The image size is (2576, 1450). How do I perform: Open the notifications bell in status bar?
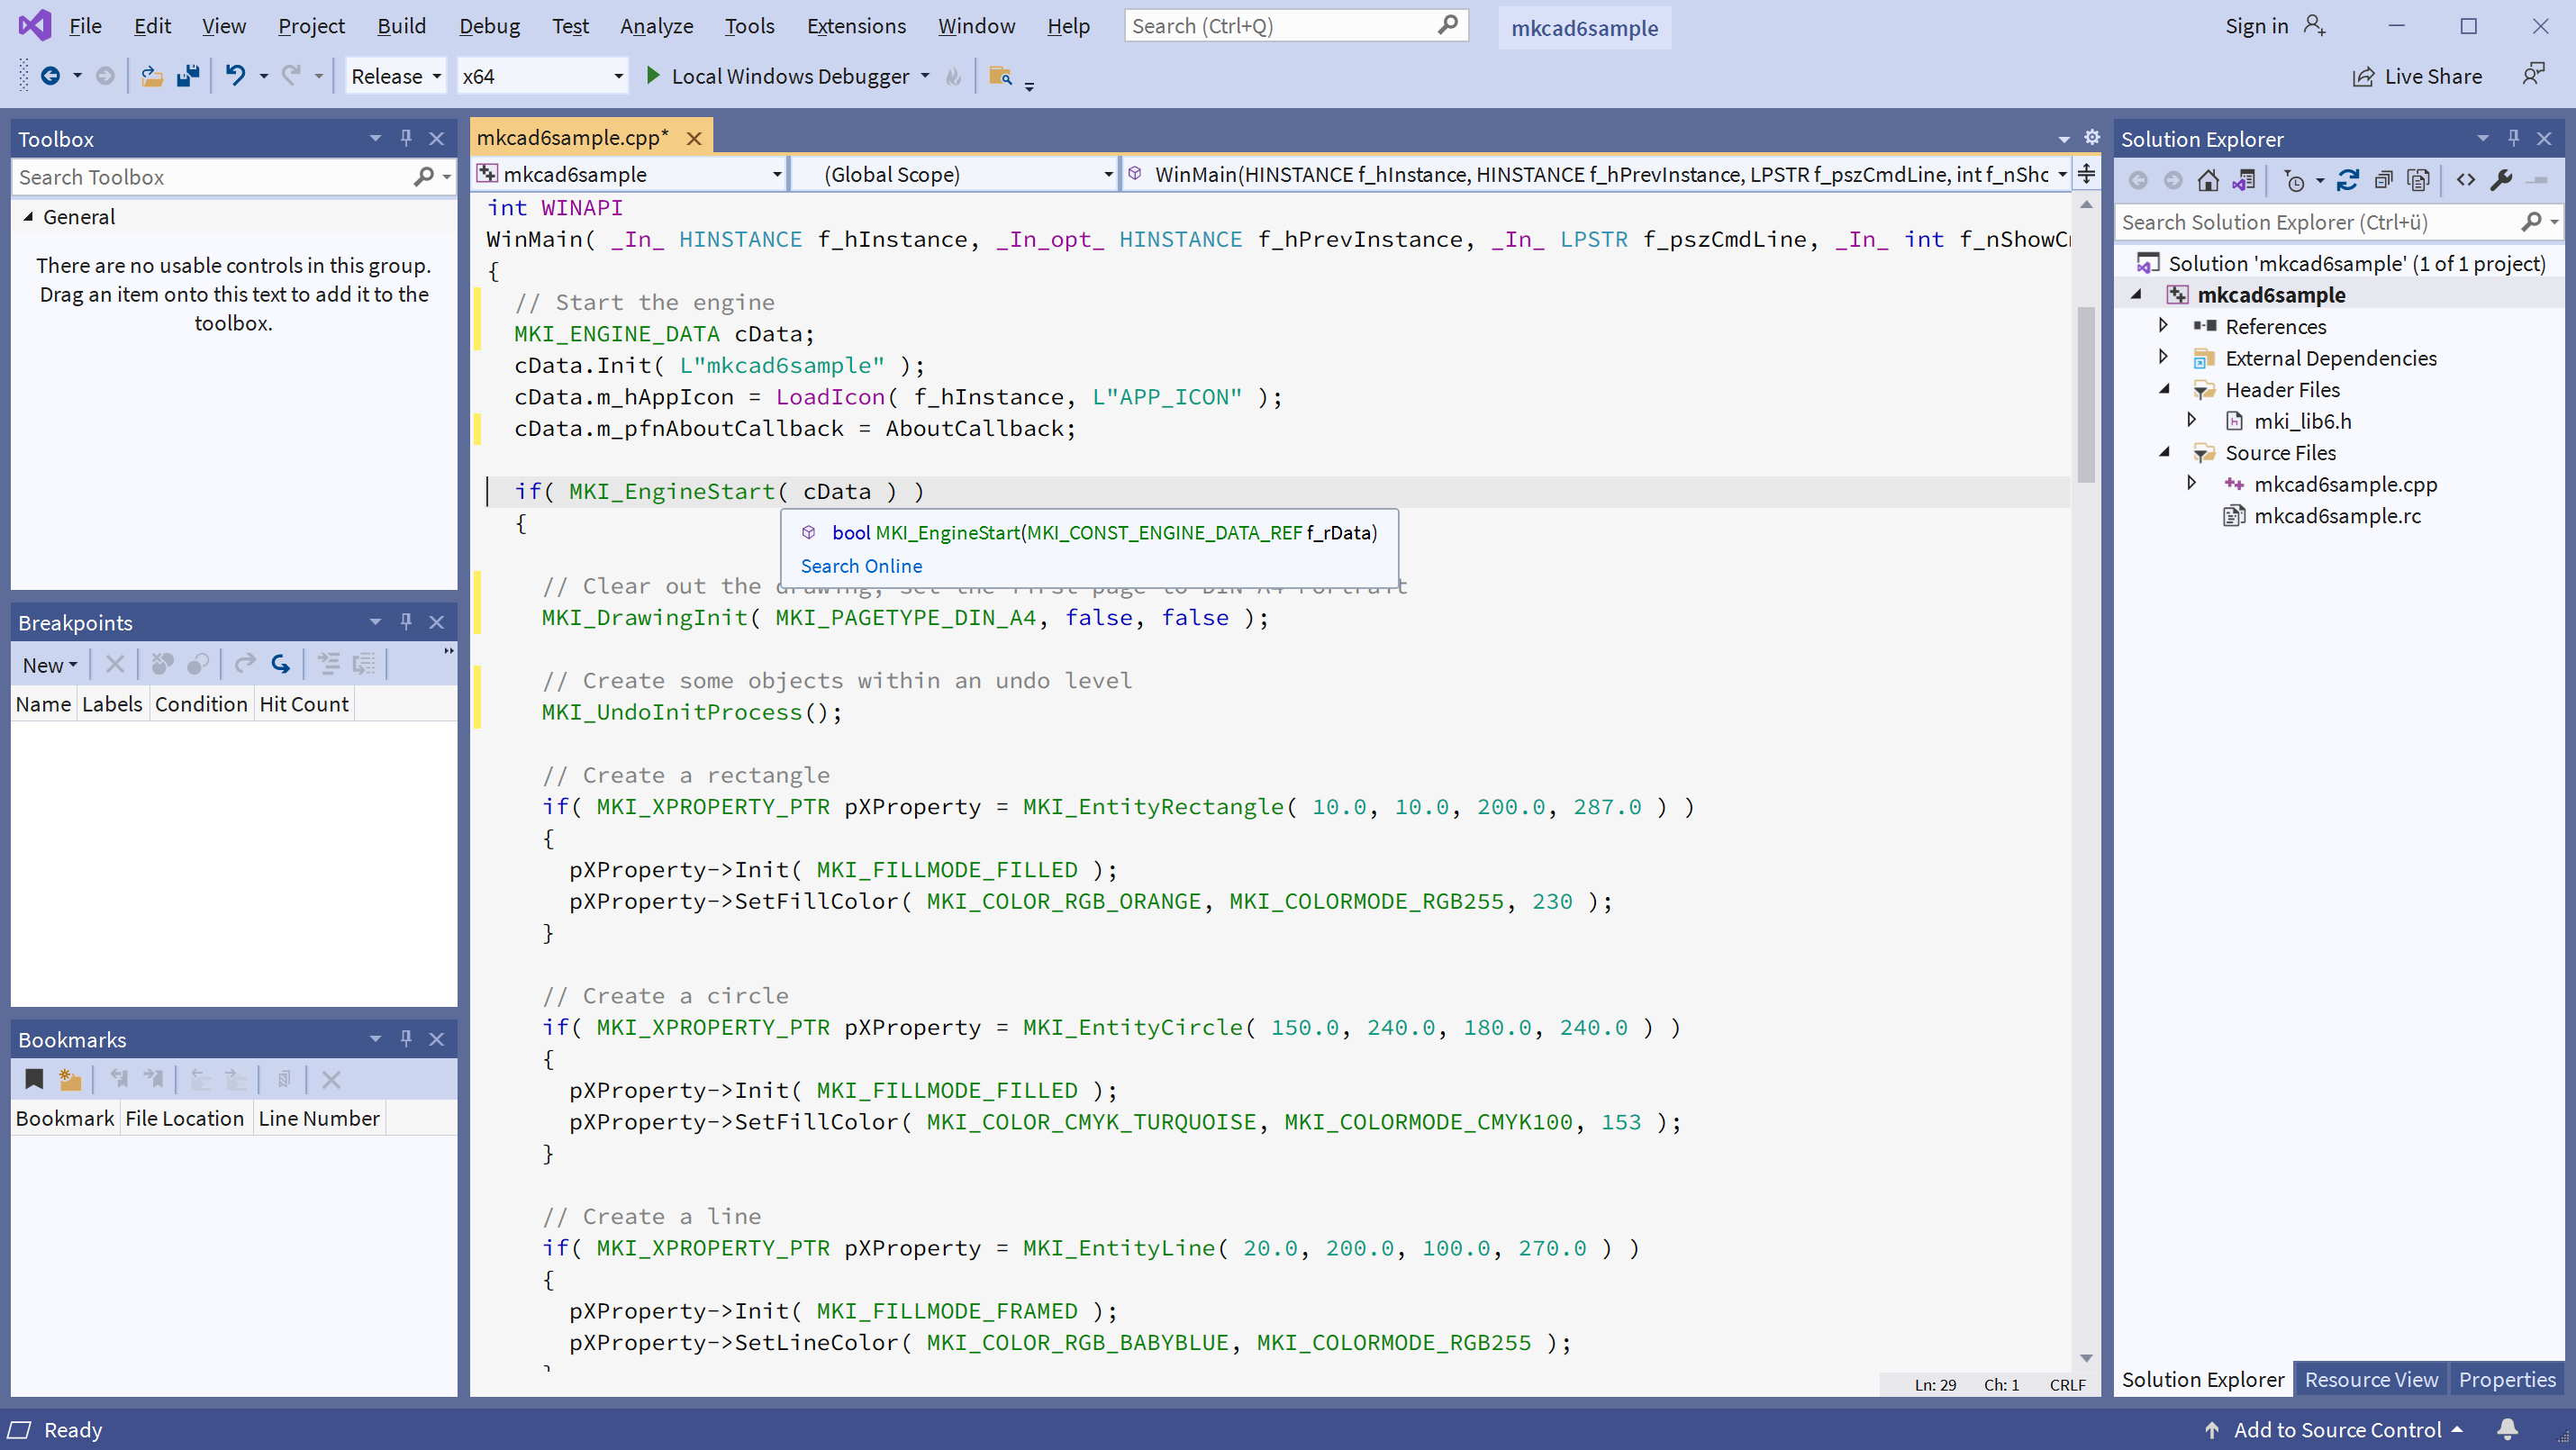click(x=2507, y=1429)
